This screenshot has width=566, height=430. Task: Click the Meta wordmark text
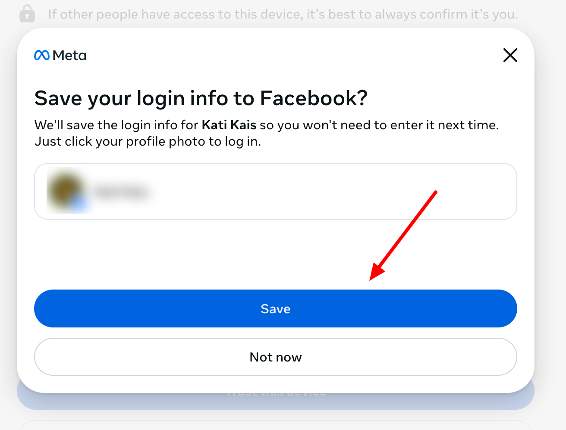tap(69, 56)
